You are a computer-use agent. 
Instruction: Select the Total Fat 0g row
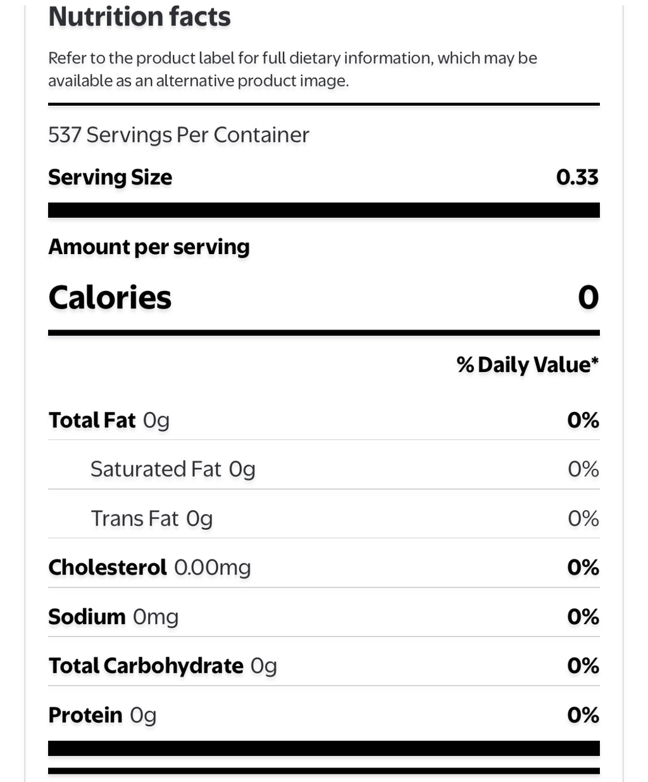pos(324,420)
